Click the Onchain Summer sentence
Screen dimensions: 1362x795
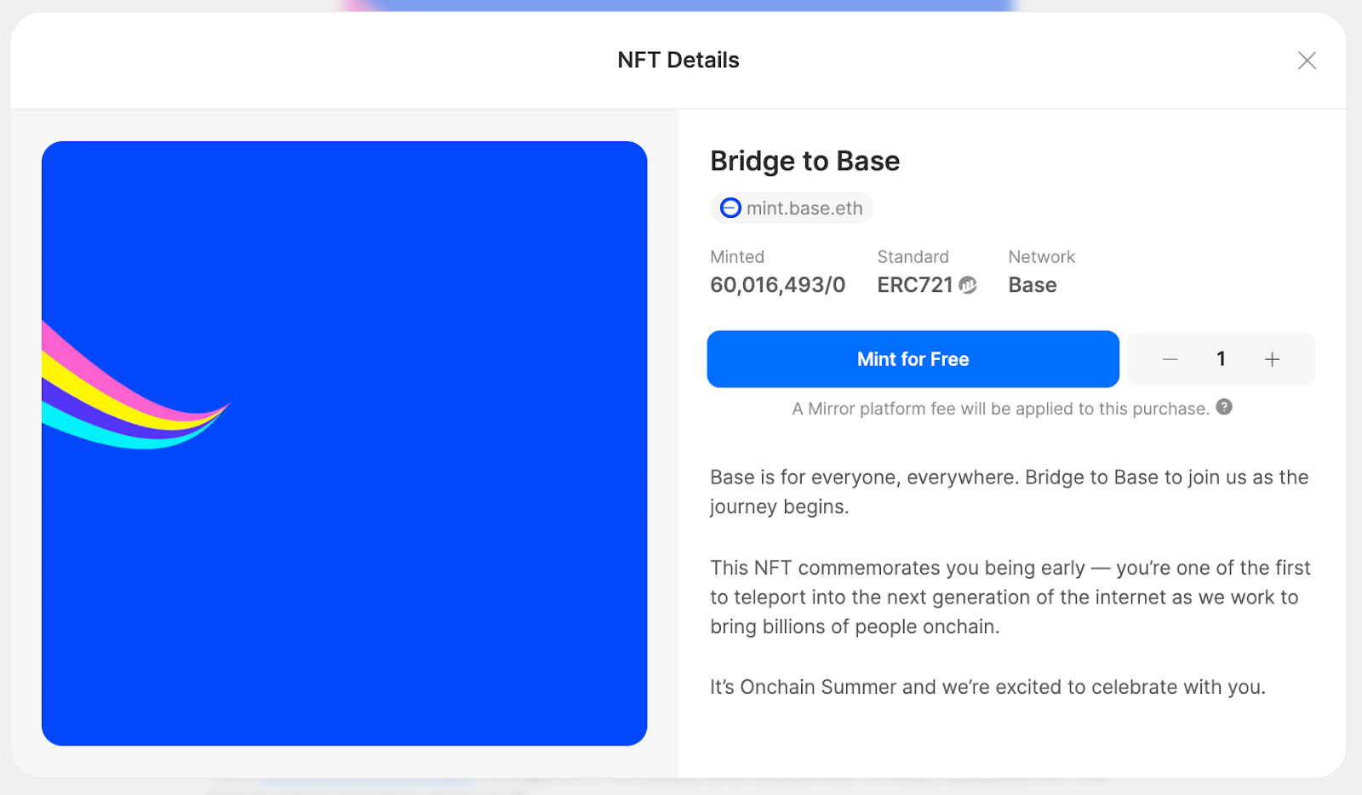coord(988,687)
